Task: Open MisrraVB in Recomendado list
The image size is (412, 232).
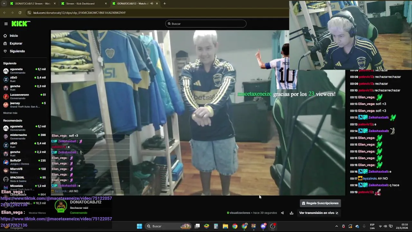Action: (24, 170)
